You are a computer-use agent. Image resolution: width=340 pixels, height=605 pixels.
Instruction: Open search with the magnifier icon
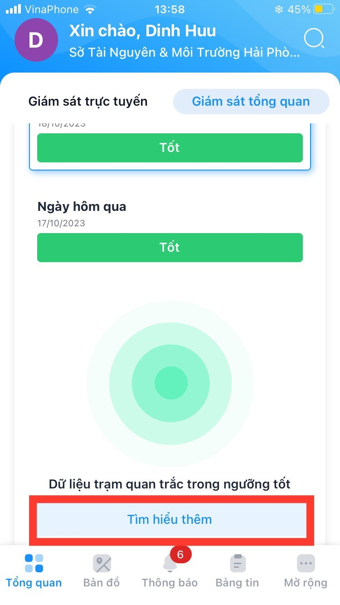314,39
